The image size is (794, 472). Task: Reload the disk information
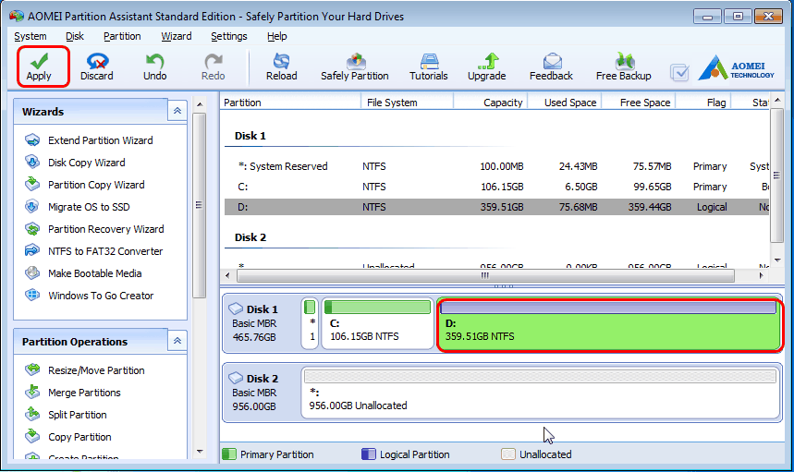282,67
